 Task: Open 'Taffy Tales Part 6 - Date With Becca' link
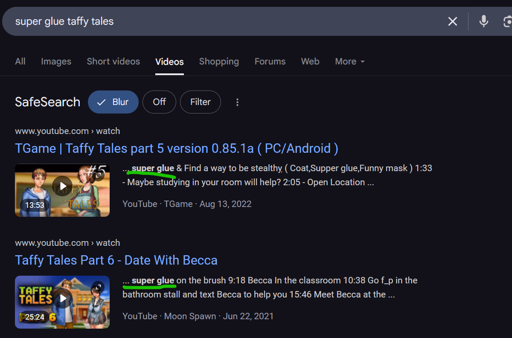tap(116, 260)
